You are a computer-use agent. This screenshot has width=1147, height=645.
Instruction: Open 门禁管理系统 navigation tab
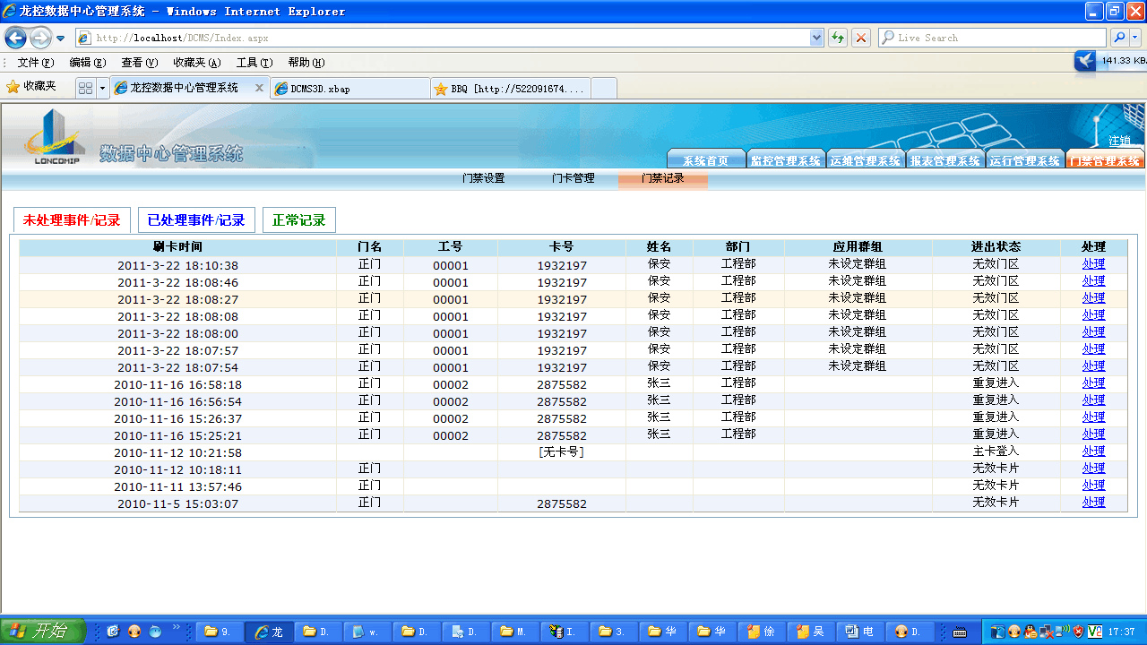point(1105,159)
